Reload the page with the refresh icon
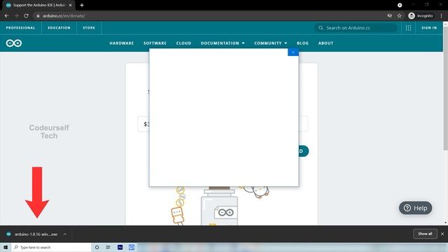Screen dimensions: 448x252 (x=26, y=16)
